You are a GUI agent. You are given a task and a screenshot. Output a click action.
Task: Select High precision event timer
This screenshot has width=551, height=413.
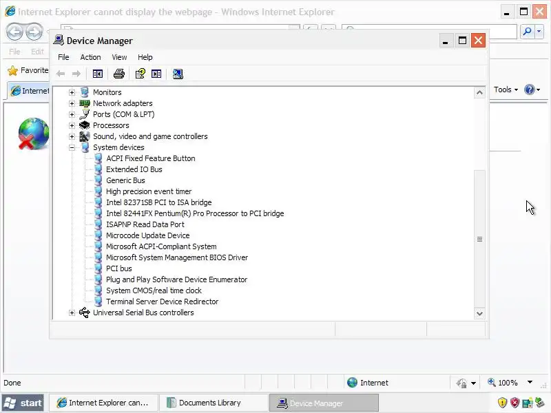point(149,191)
